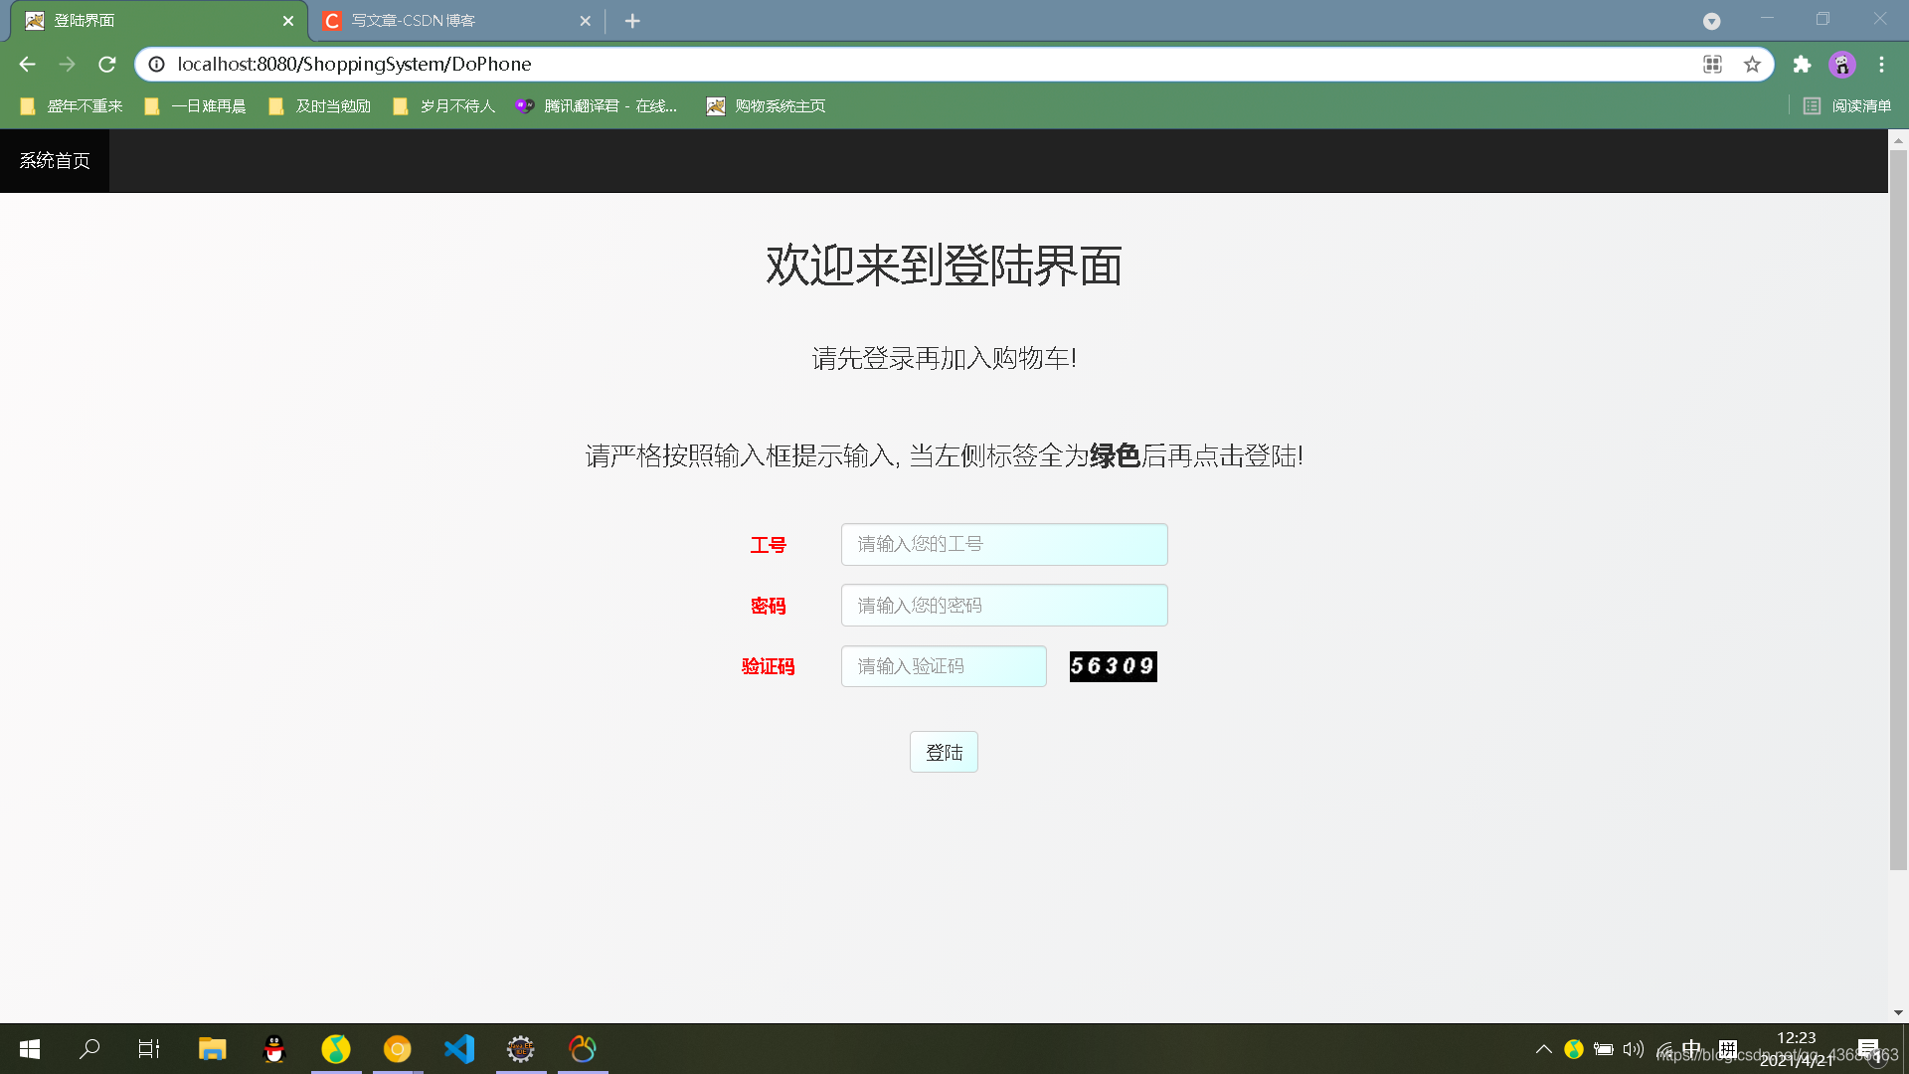Screen dimensions: 1909x1074
Task: Close the 登陆界面 tab
Action: (x=288, y=21)
